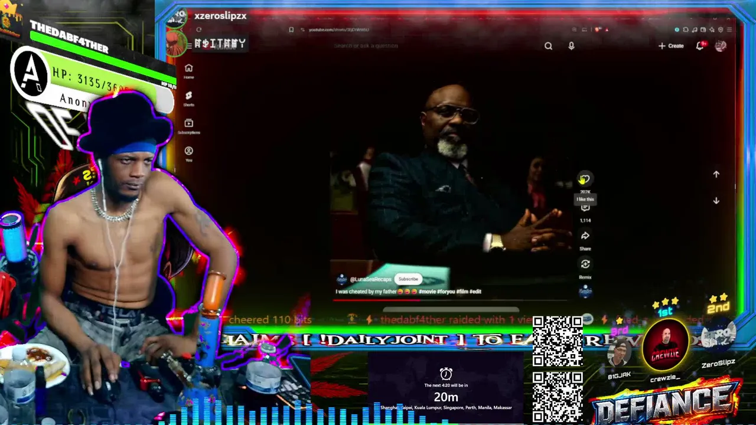The height and width of the screenshot is (425, 756).
Task: Open the YouTube account avatar menu
Action: 721,45
